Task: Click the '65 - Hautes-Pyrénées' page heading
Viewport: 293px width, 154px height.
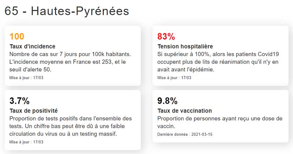Action: [67, 11]
